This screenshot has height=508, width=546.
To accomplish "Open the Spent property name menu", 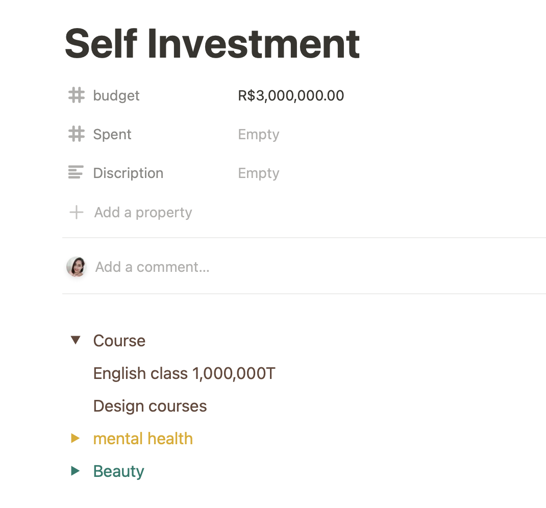I will (x=112, y=134).
